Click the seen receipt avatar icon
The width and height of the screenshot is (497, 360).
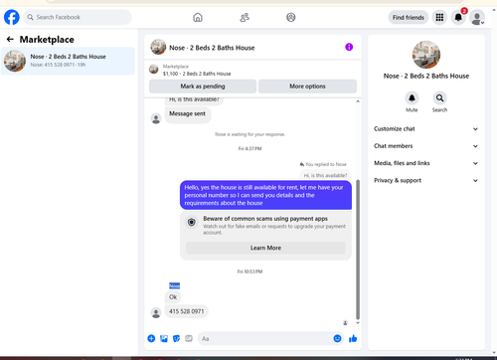pyautogui.click(x=345, y=322)
